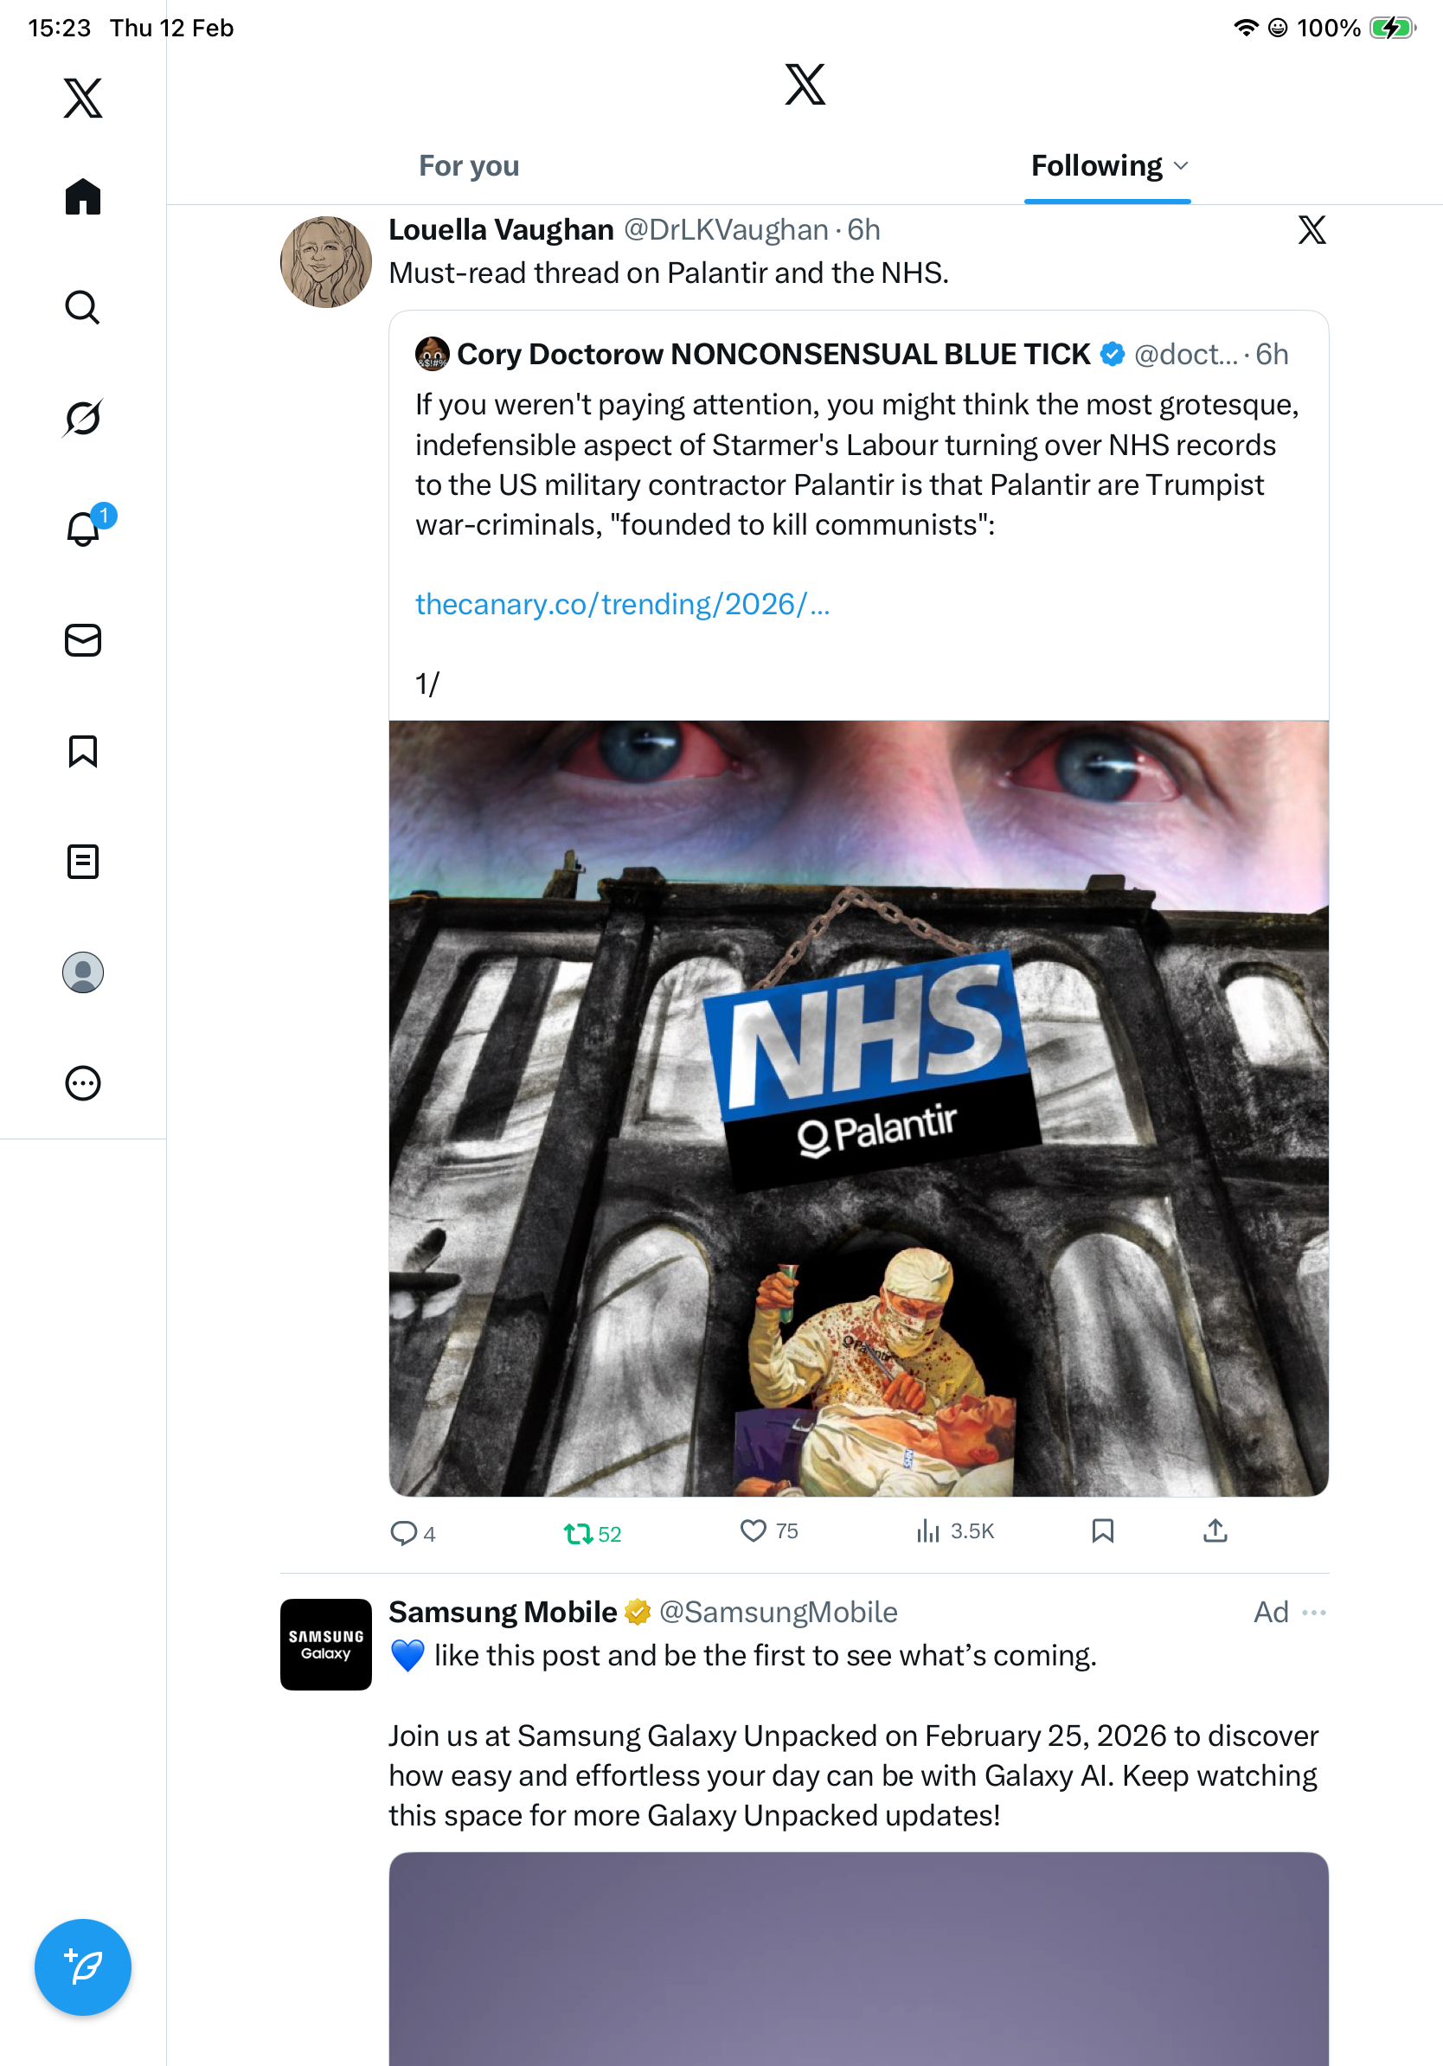Like Louella Vaughan's post
This screenshot has width=1443, height=2066.
pyautogui.click(x=753, y=1530)
